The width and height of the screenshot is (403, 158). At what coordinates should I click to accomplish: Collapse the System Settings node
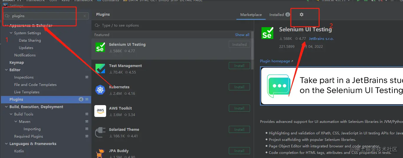point(11,33)
